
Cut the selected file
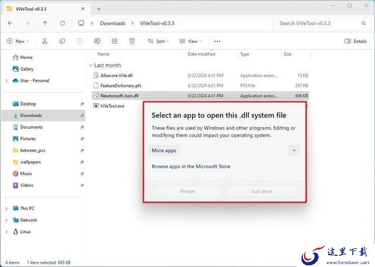point(45,41)
